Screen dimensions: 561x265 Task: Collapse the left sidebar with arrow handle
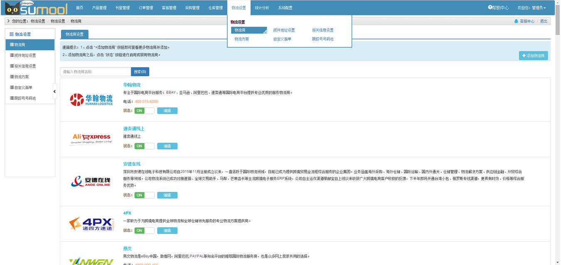tap(54, 91)
